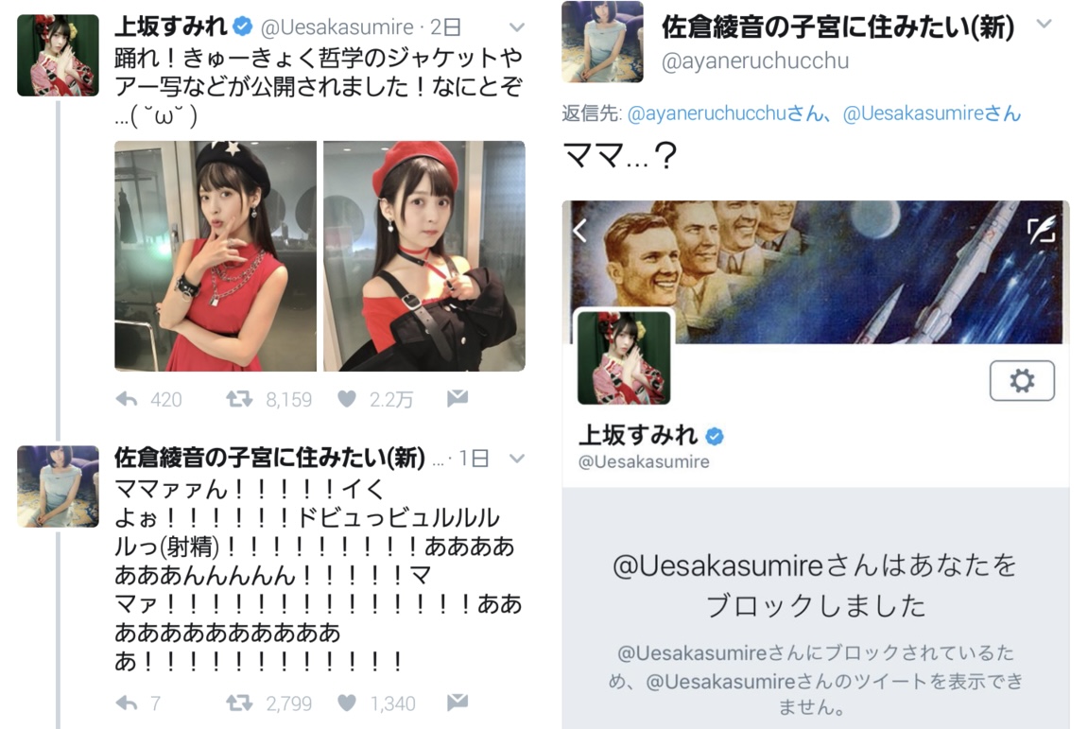Open the 上坂すみれ avatar on the first tweet
Image resolution: width=1088 pixels, height=729 pixels.
tap(58, 56)
